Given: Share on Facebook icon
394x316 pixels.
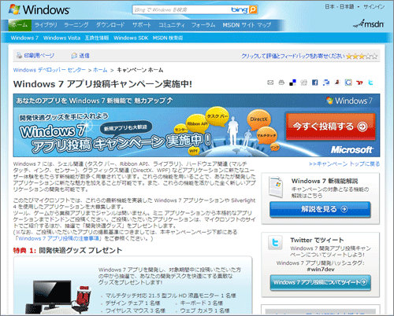Looking at the screenshot, I should (314, 83).
